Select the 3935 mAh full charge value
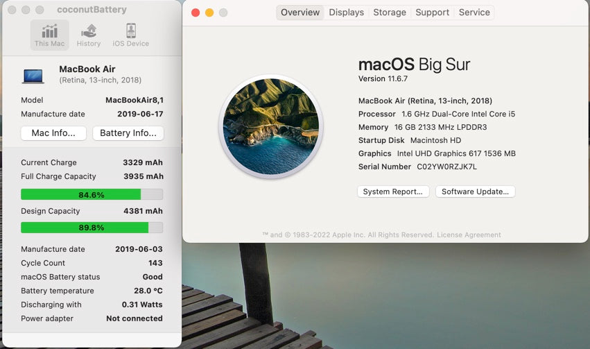This screenshot has width=590, height=349. click(x=144, y=176)
